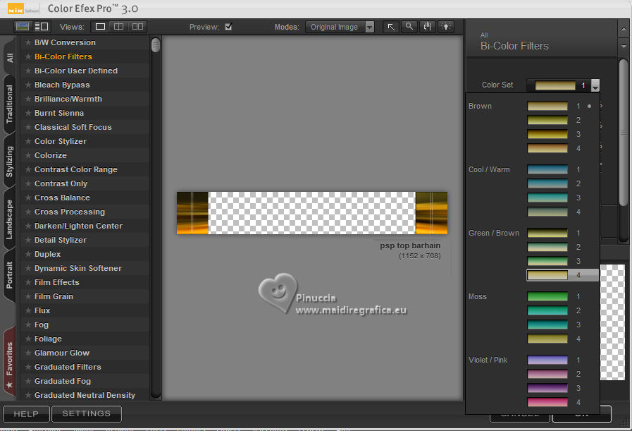The height and width of the screenshot is (431, 632).
Task: Select the hand pan tool
Action: (427, 27)
